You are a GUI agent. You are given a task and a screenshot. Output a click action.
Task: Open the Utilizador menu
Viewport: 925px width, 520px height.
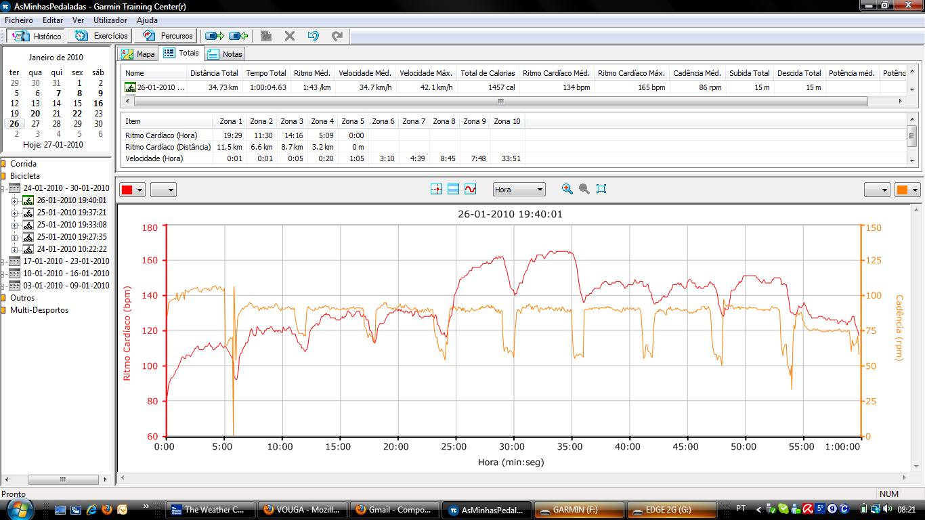tap(110, 20)
